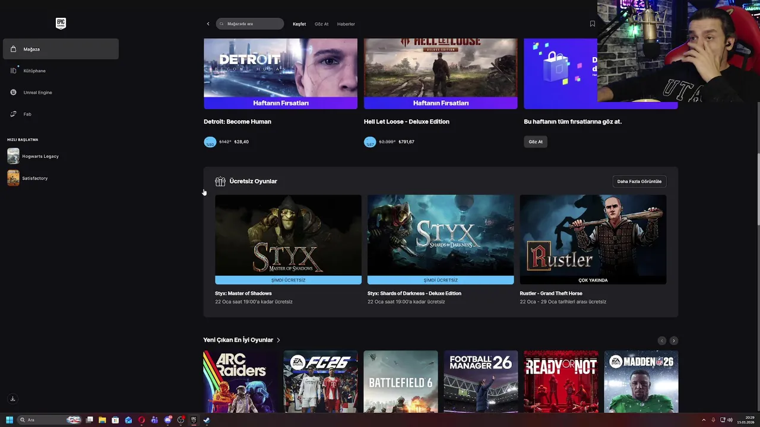The width and height of the screenshot is (760, 427).
Task: Open the Detroit: Become Human deal banner
Action: tap(280, 74)
